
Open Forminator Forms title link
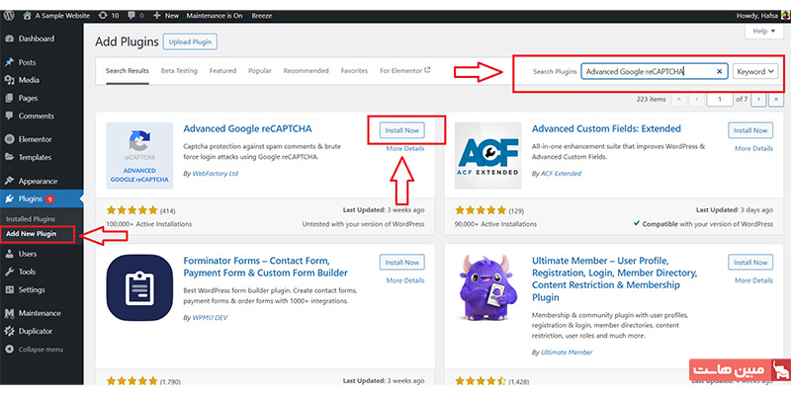pyautogui.click(x=266, y=267)
